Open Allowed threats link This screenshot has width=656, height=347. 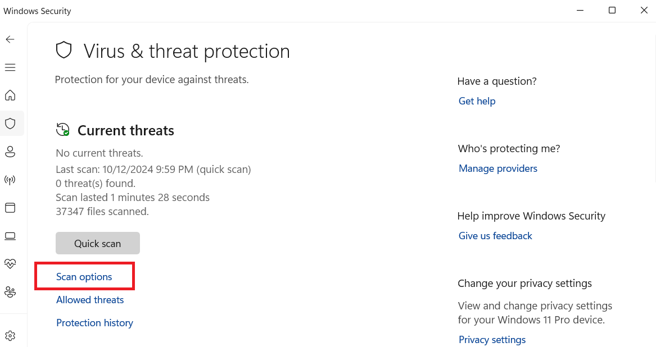pos(90,300)
